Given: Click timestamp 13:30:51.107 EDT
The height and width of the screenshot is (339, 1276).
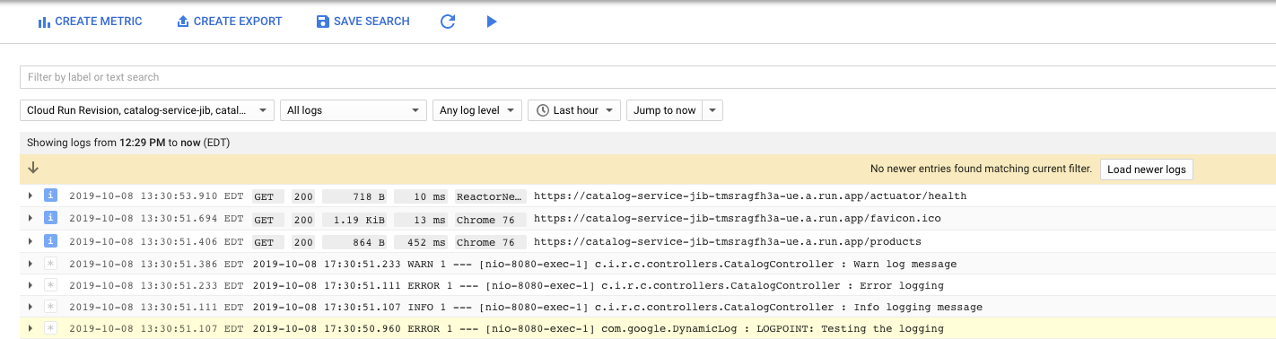Looking at the screenshot, I should click(x=156, y=329).
